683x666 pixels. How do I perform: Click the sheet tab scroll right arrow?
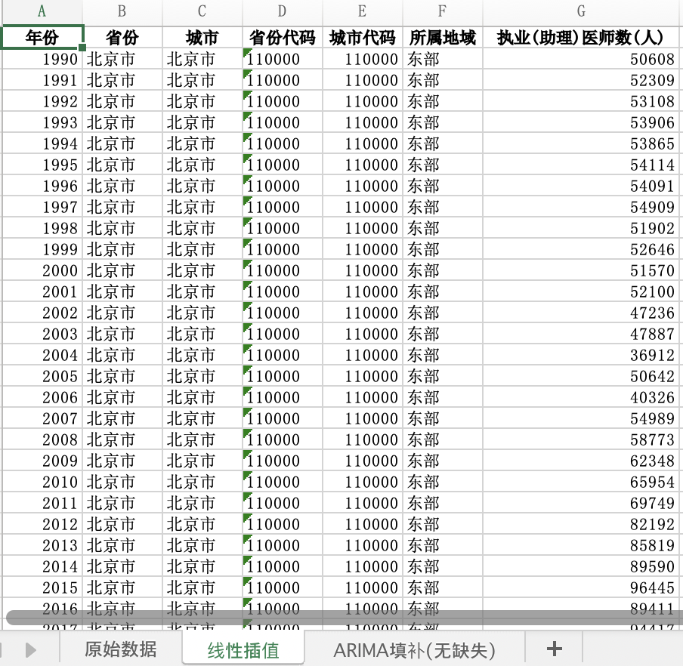point(30,650)
